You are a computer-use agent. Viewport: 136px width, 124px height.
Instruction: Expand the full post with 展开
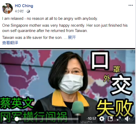72,38
